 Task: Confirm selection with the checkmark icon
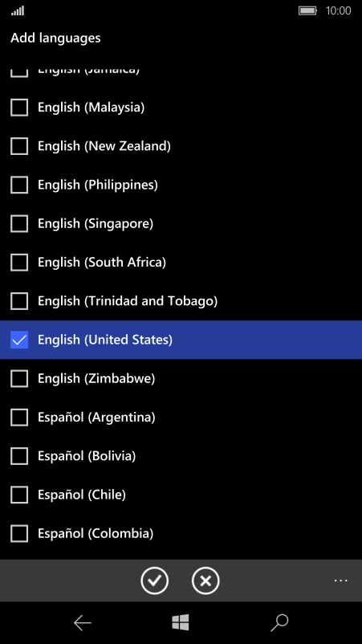click(154, 581)
